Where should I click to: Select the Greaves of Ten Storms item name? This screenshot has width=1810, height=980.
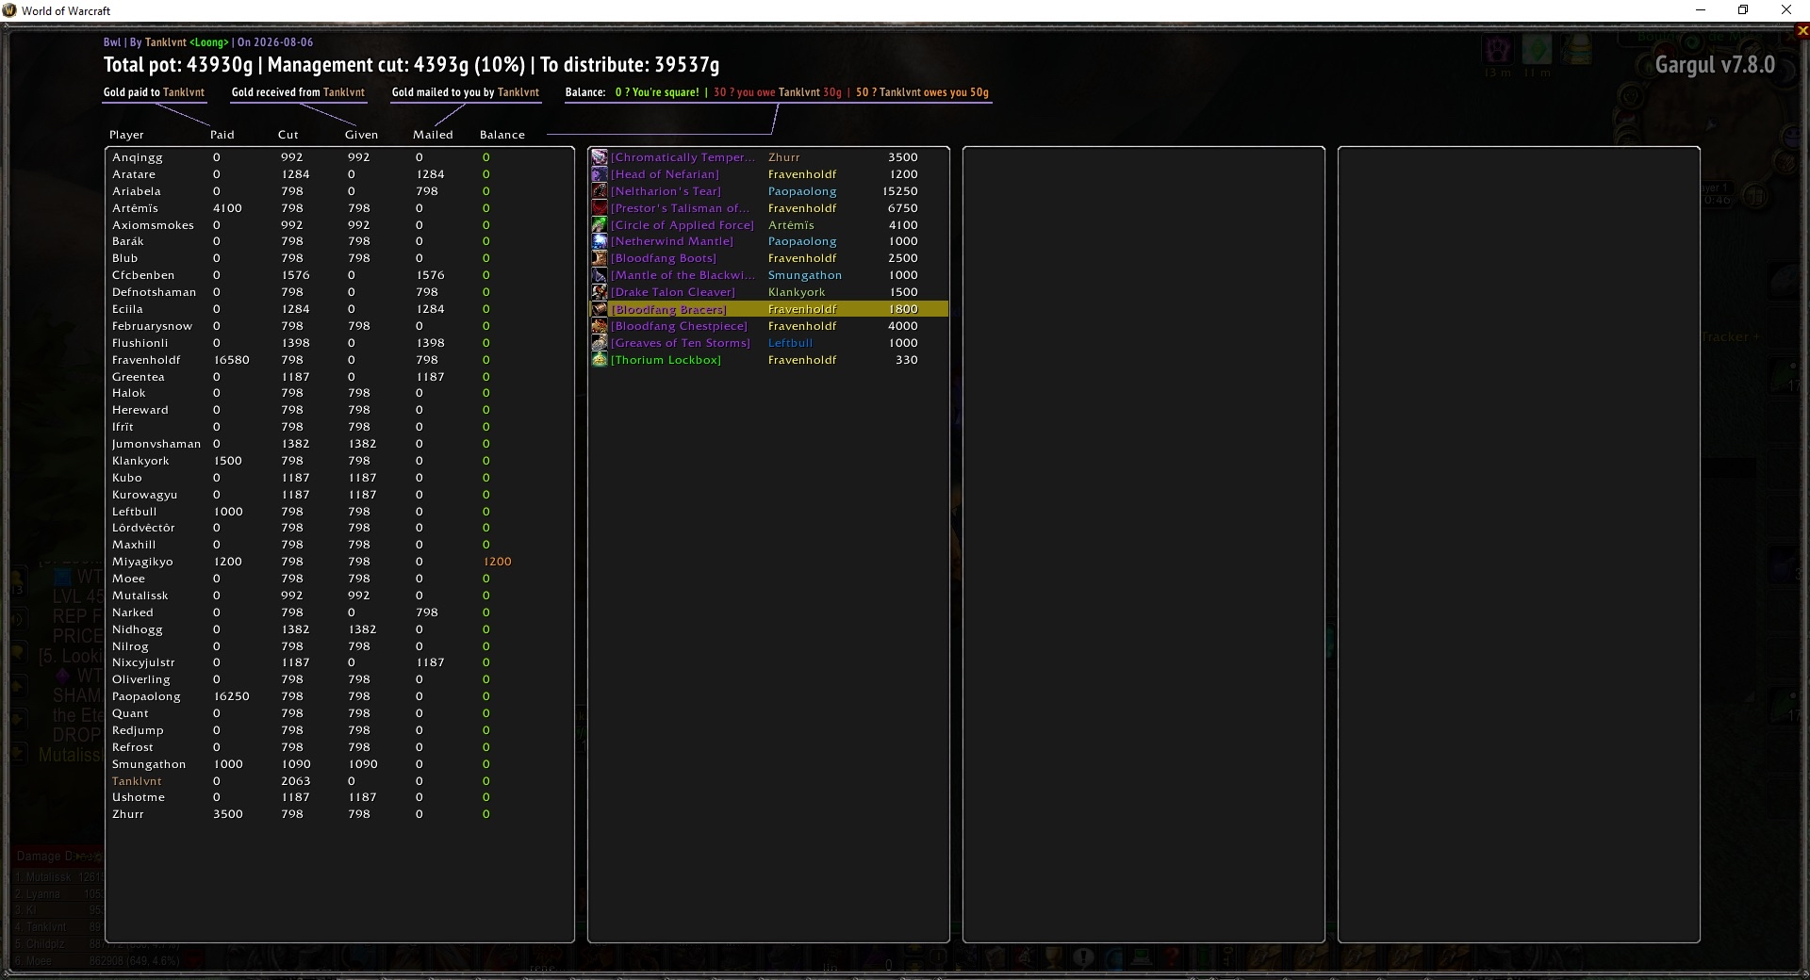coord(681,343)
